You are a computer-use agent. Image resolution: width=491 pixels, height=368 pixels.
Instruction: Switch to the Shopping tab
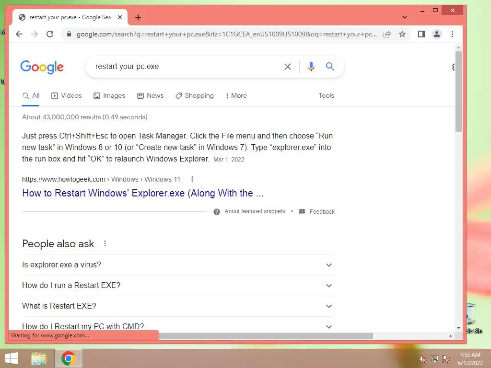(x=195, y=95)
